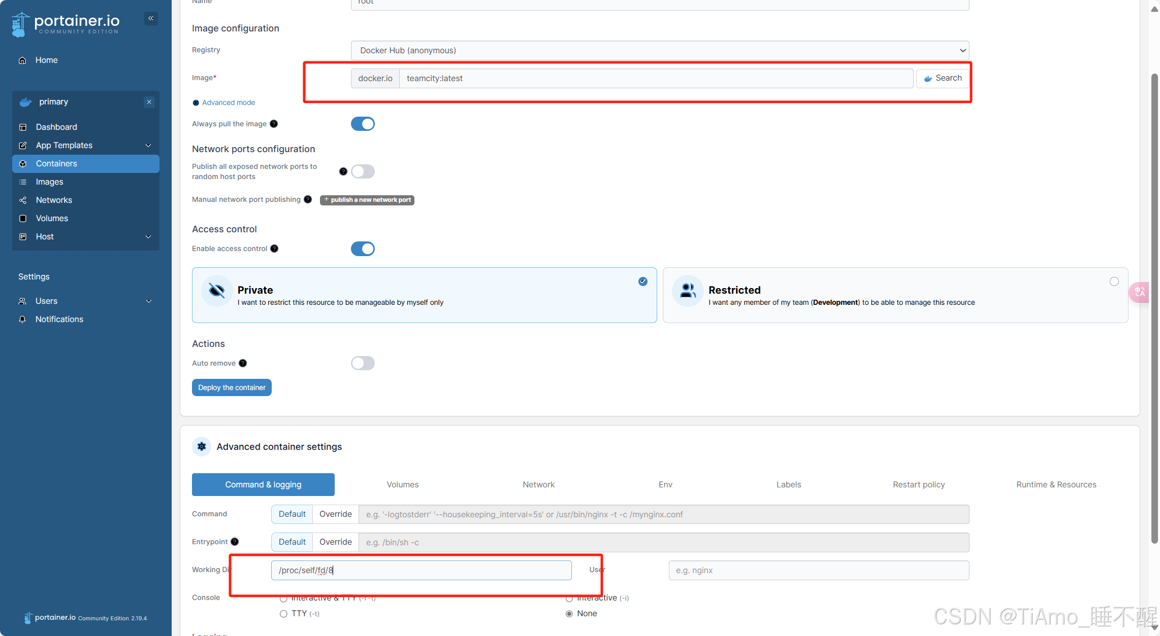Switch to the Runtime & Resources tab

coord(1056,484)
